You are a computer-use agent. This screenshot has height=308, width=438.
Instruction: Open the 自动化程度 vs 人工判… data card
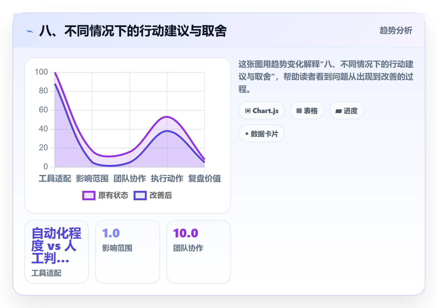[x=57, y=252]
